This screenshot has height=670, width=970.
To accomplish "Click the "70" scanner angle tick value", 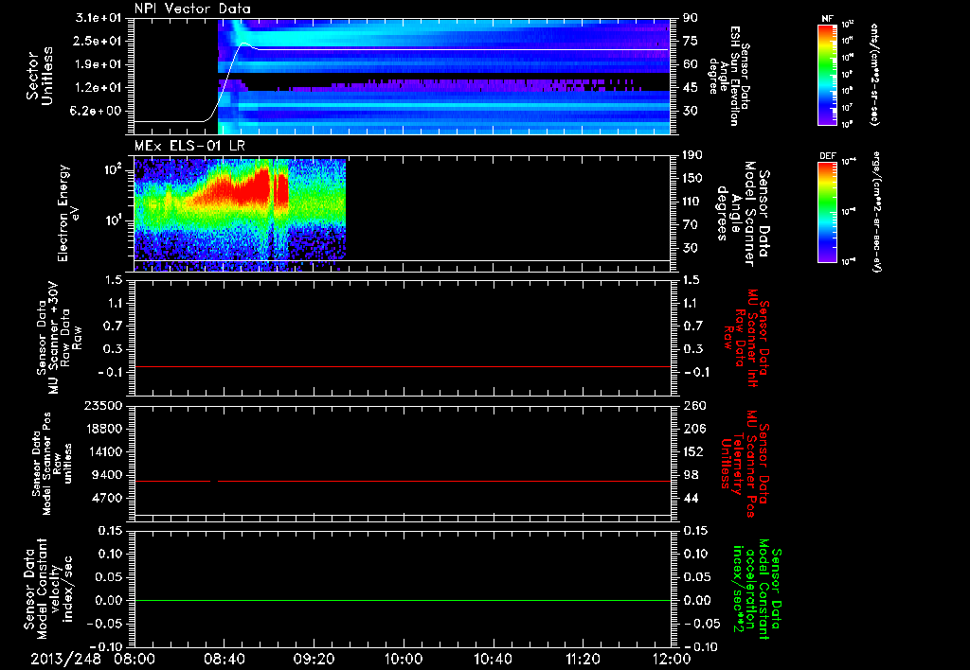I will pos(691,225).
